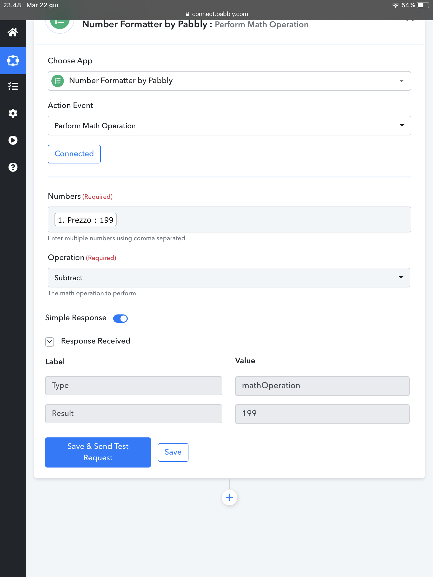Click 'The math operation to perform.' hint

(x=93, y=293)
